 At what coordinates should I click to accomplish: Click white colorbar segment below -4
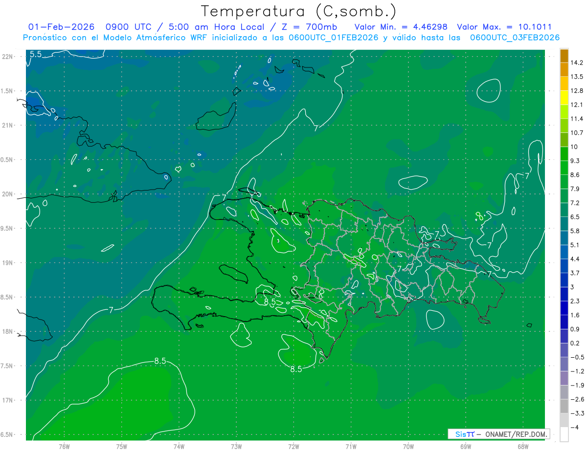point(564,434)
